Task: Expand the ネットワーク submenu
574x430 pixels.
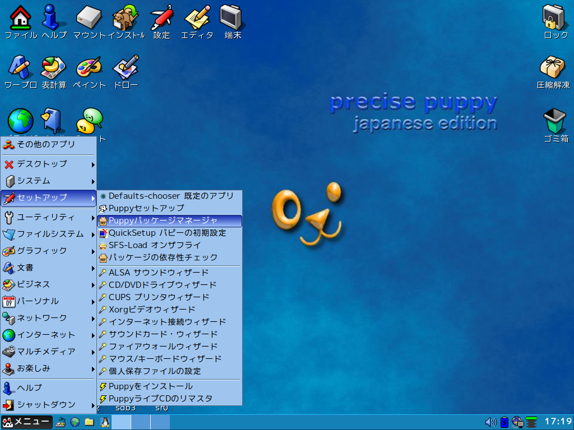Action: 48,319
